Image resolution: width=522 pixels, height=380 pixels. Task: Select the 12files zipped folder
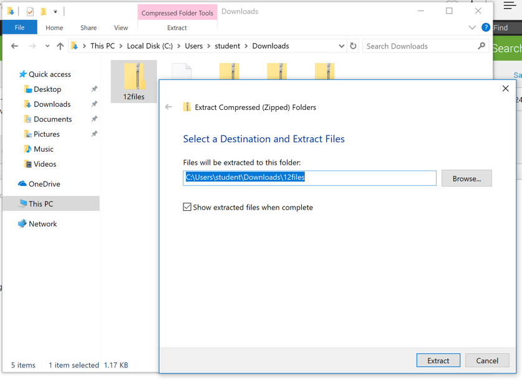pos(134,82)
